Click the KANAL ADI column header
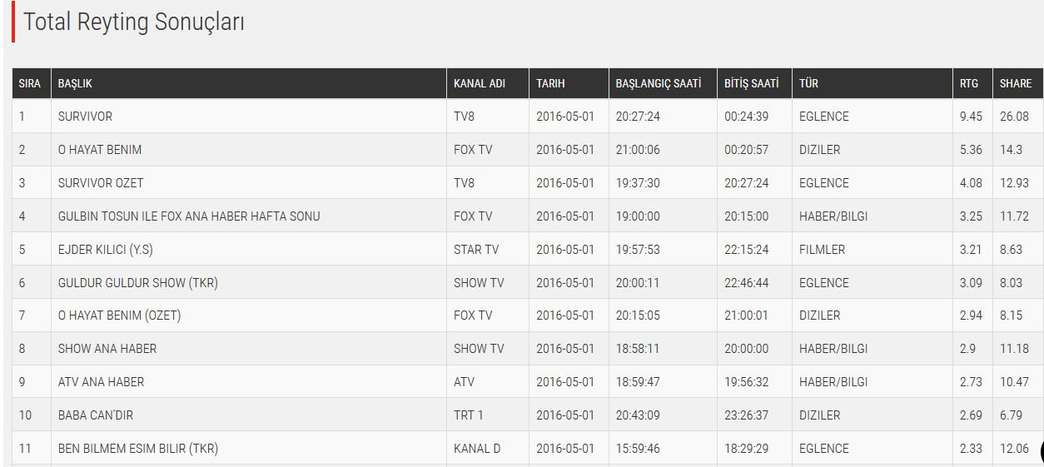The width and height of the screenshot is (1044, 467). pos(479,83)
